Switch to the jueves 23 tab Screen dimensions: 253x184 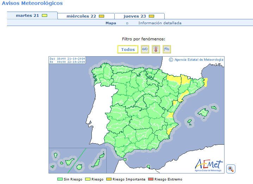pyautogui.click(x=139, y=16)
